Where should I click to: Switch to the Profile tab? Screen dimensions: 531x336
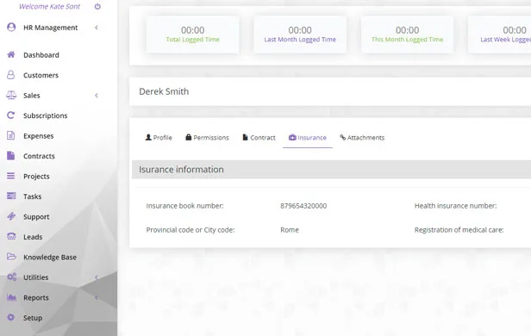[x=159, y=137]
